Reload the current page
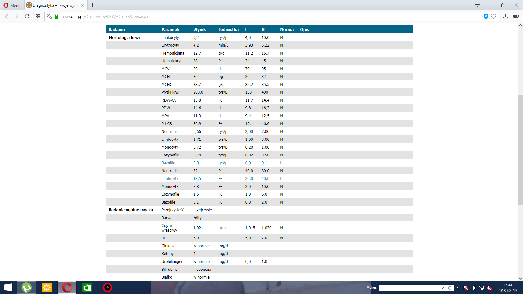This screenshot has width=523, height=294. pos(27,16)
